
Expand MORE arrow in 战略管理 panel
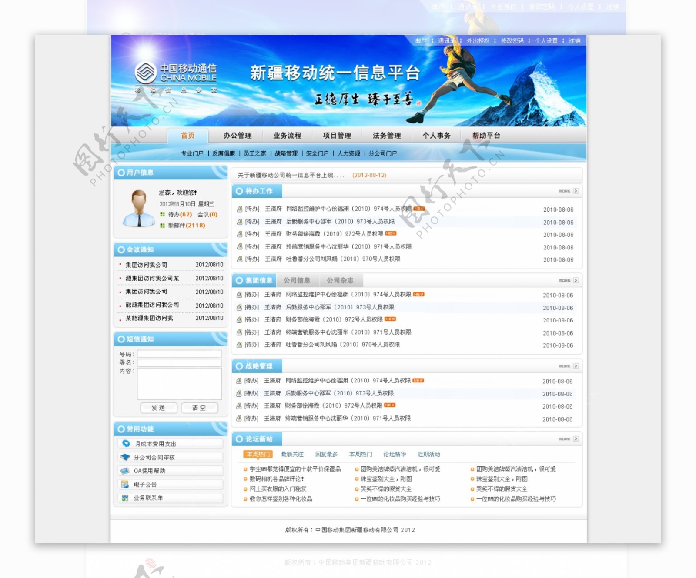576,366
